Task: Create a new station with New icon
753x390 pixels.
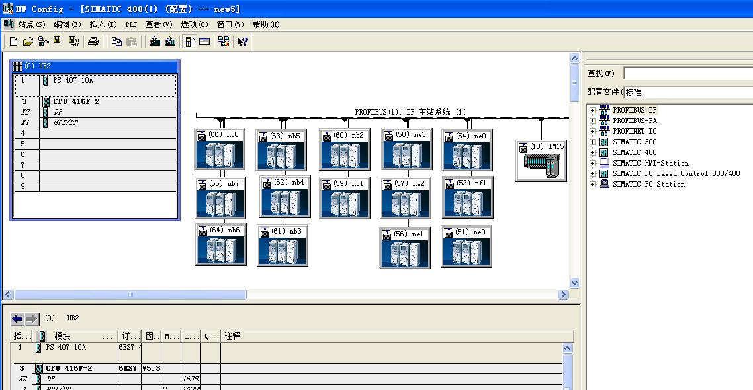Action: click(13, 42)
